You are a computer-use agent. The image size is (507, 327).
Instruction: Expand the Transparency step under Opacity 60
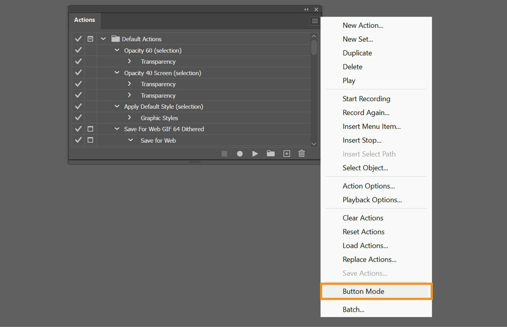pos(129,61)
